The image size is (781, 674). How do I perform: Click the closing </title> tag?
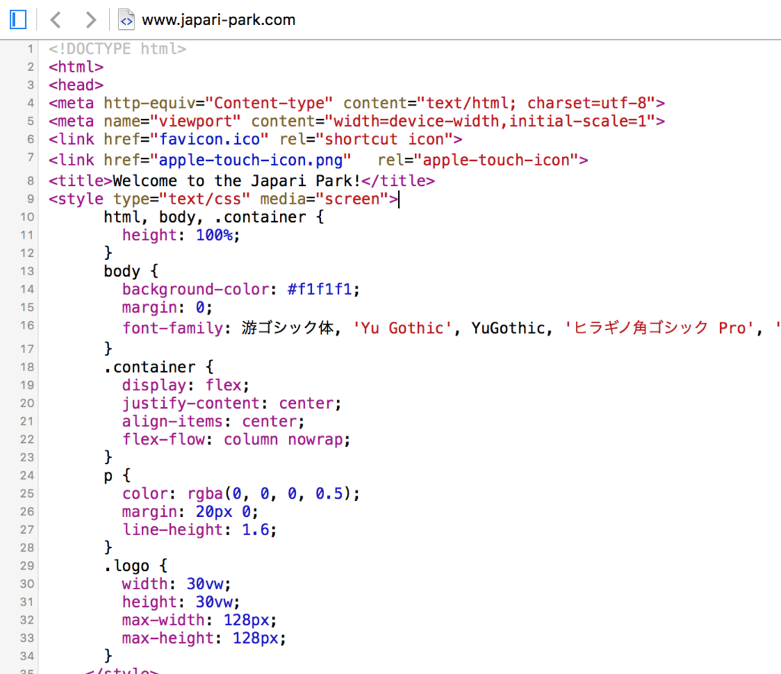398,181
